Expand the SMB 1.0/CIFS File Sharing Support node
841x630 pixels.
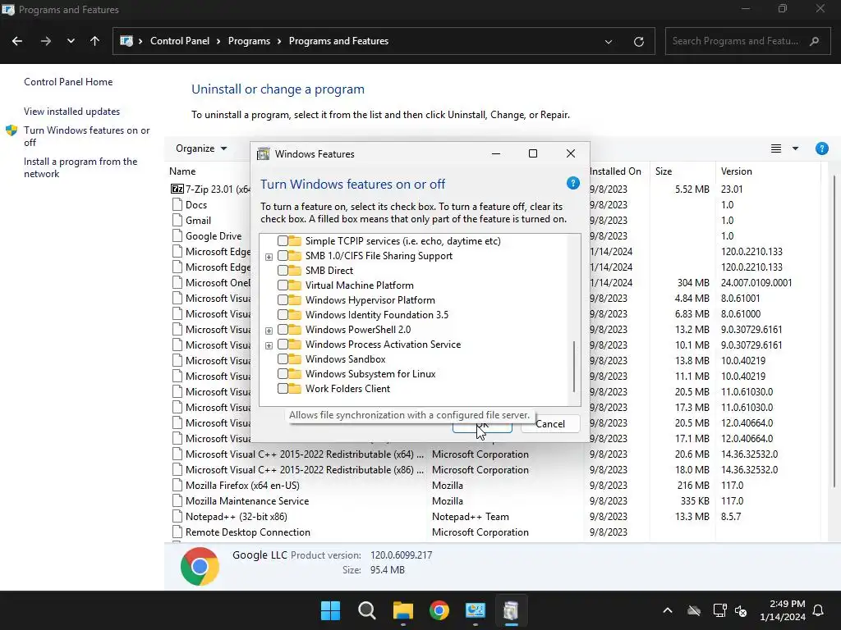coord(269,257)
